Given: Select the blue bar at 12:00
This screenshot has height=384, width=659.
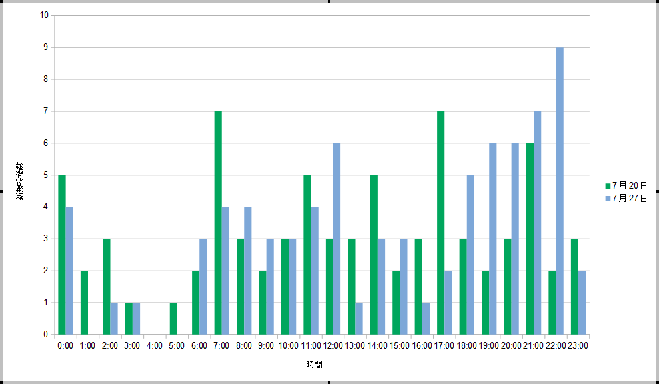Looking at the screenshot, I should tap(337, 239).
